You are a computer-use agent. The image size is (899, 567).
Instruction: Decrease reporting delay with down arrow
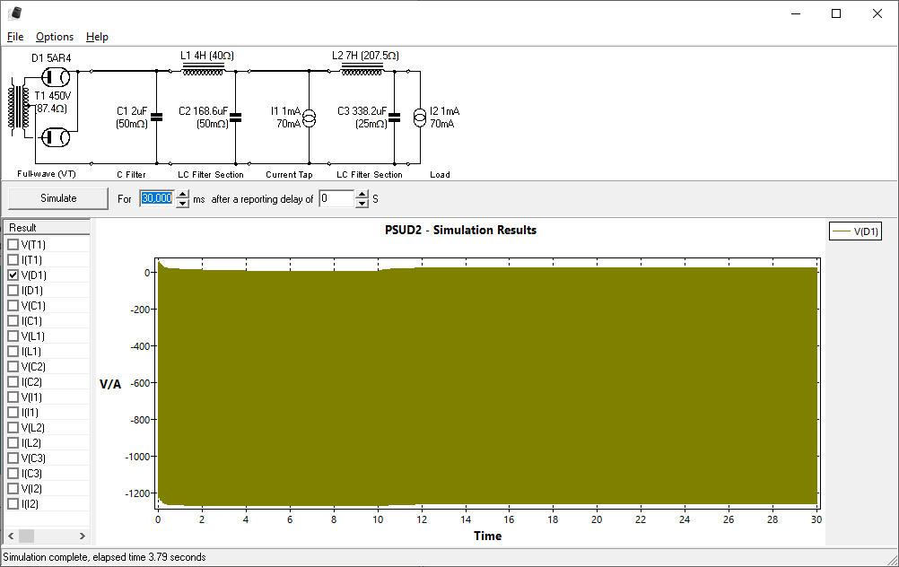[x=362, y=203]
